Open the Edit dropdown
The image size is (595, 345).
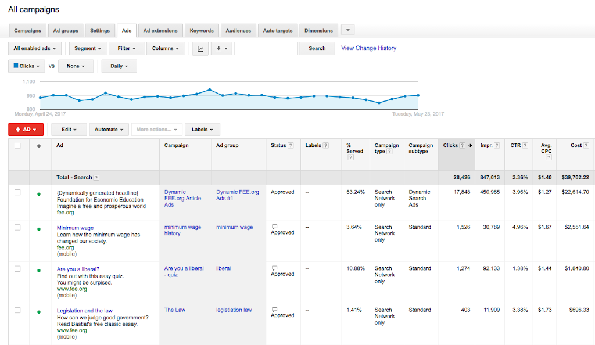69,130
